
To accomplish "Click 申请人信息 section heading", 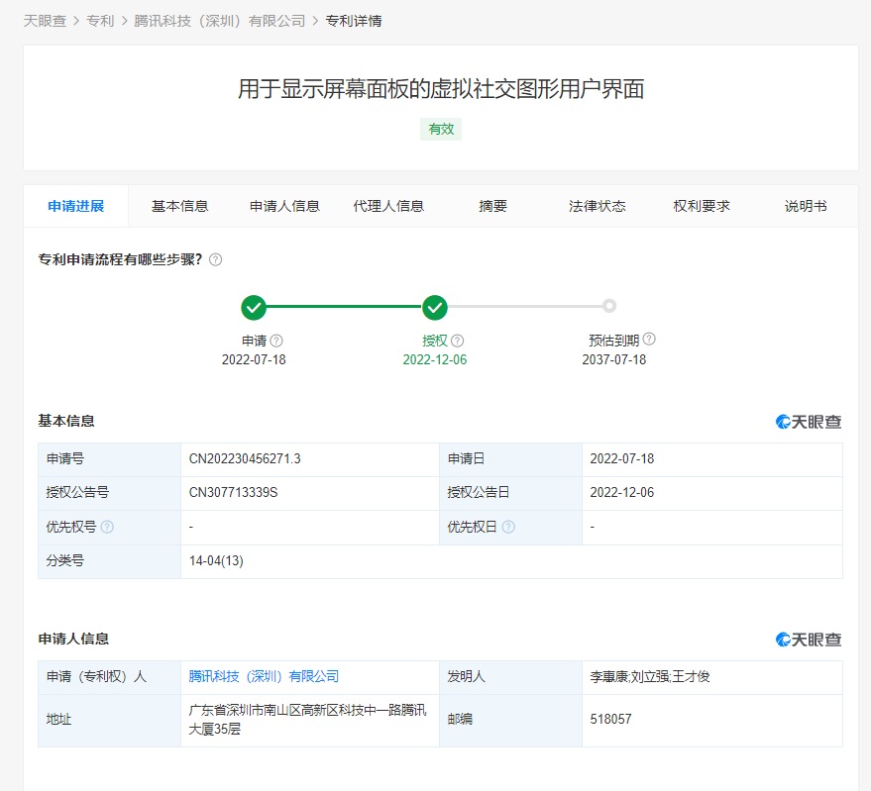I will pyautogui.click(x=73, y=639).
